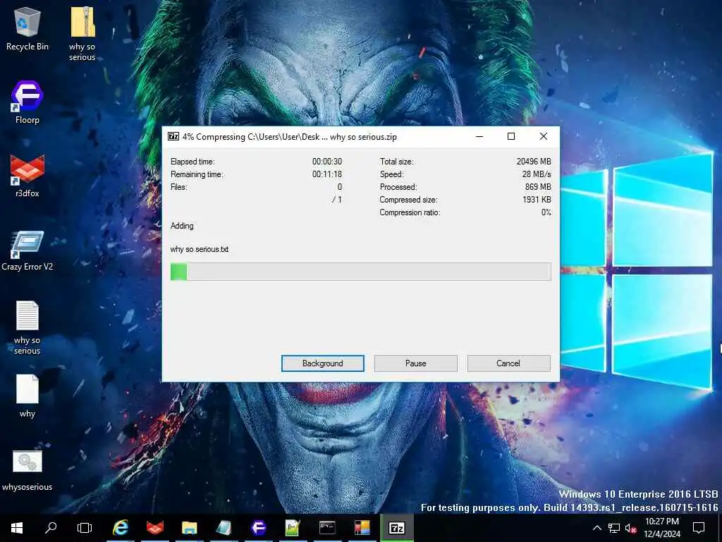Open File Explorer from the taskbar
This screenshot has height=542, width=722.
[x=189, y=528]
